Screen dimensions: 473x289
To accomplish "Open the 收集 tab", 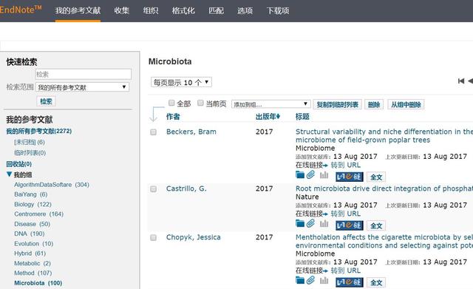I will (x=121, y=10).
